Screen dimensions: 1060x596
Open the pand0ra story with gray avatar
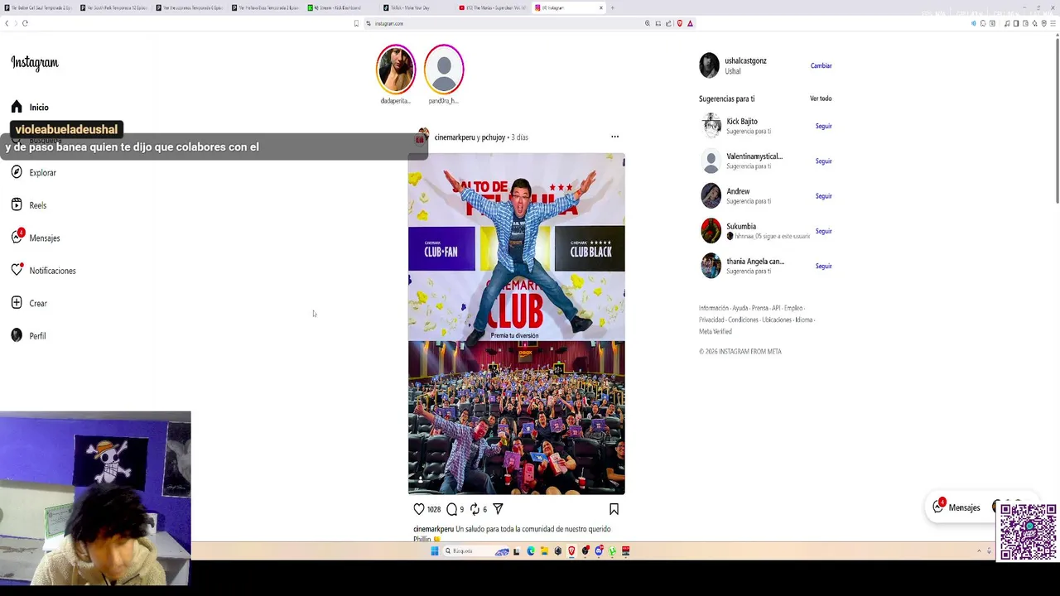click(x=444, y=69)
